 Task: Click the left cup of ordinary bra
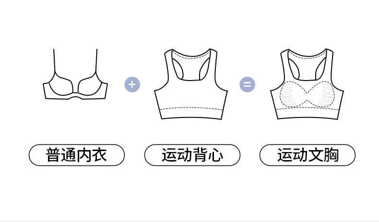pyautogui.click(x=60, y=84)
